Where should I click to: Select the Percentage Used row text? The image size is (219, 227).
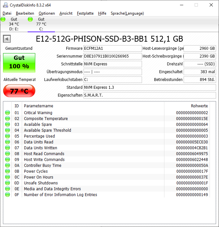pos(39,136)
